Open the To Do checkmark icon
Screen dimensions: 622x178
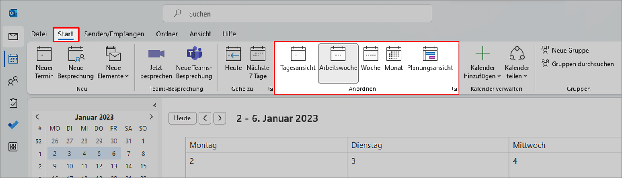(x=13, y=125)
